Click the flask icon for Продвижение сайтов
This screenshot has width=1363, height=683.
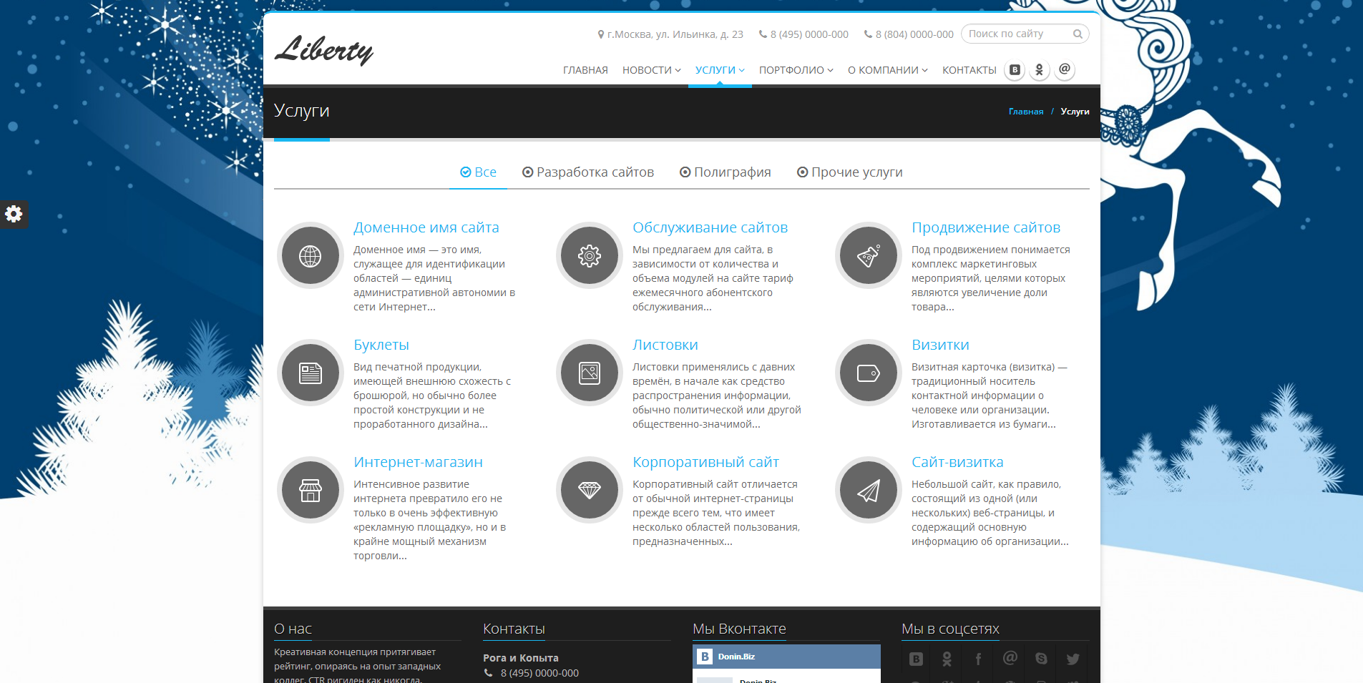pos(868,256)
